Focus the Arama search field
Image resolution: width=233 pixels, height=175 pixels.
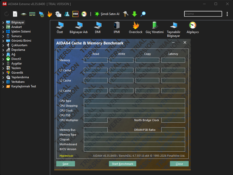click(203, 14)
